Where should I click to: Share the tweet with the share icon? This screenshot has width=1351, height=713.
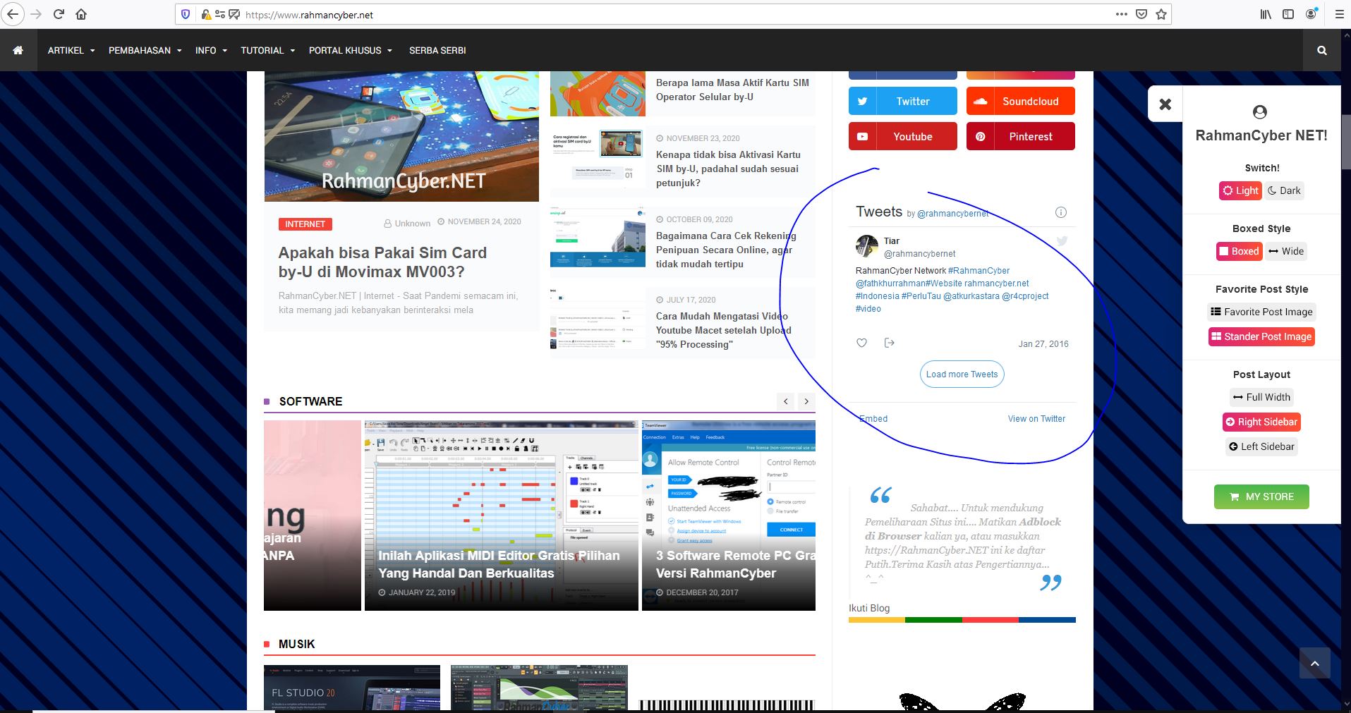tap(889, 343)
